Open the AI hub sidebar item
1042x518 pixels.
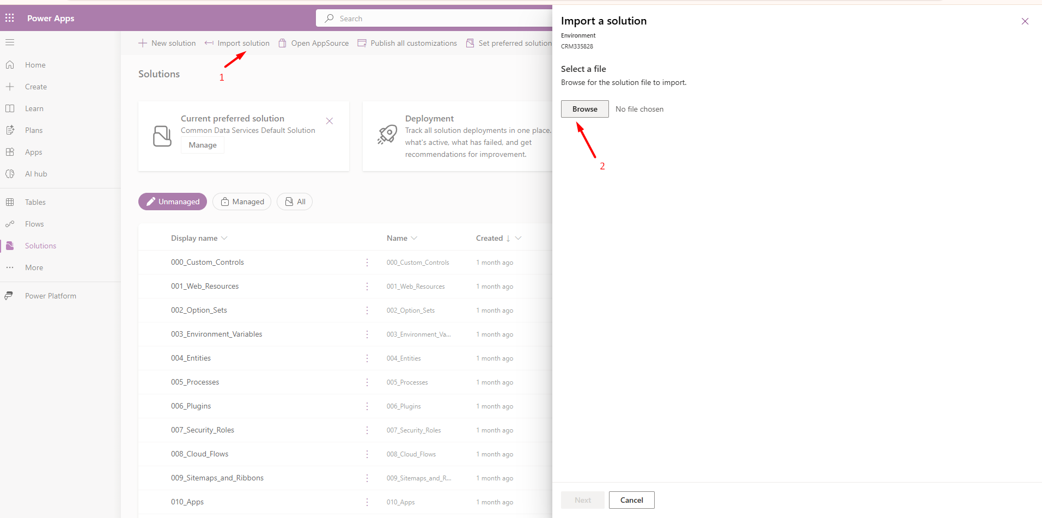point(36,174)
